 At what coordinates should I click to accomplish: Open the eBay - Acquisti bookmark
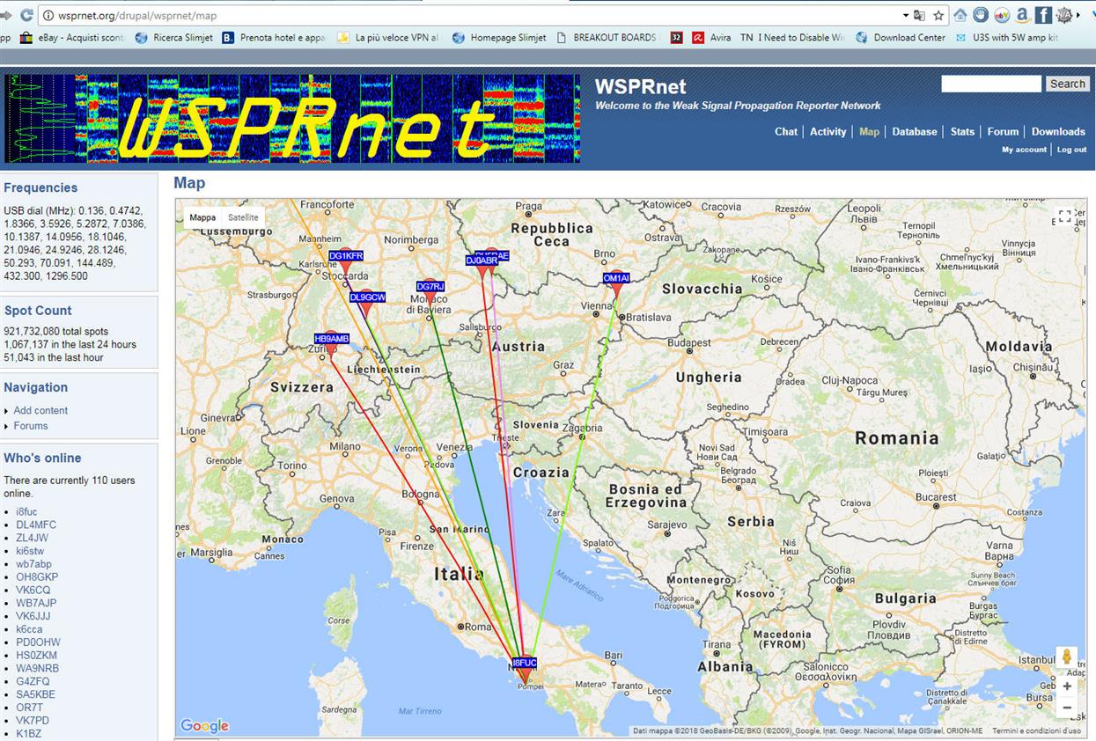click(x=72, y=38)
